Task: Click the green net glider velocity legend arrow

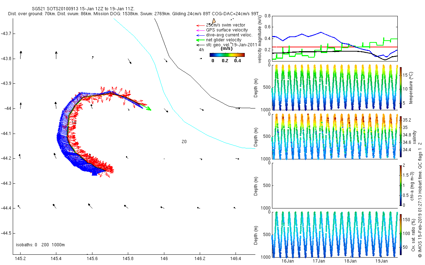Action: (x=200, y=40)
